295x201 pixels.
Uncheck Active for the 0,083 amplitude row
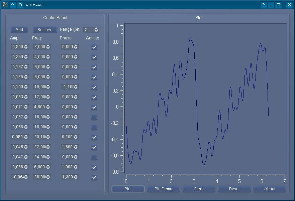[x=94, y=97]
